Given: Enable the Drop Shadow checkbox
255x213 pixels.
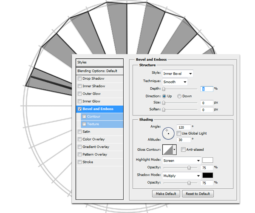Looking at the screenshot, I should coord(80,79).
